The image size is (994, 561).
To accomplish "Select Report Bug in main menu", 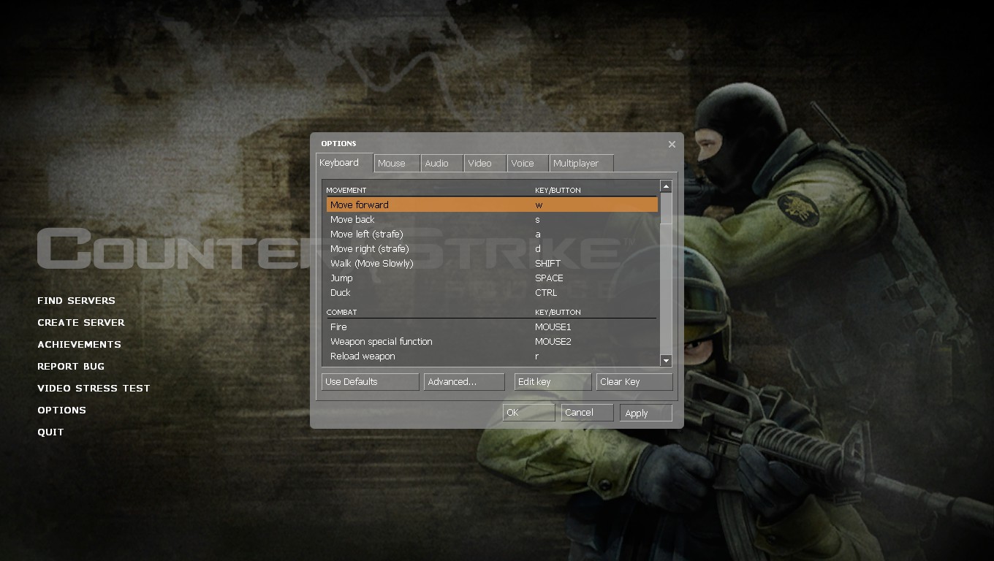I will (71, 366).
